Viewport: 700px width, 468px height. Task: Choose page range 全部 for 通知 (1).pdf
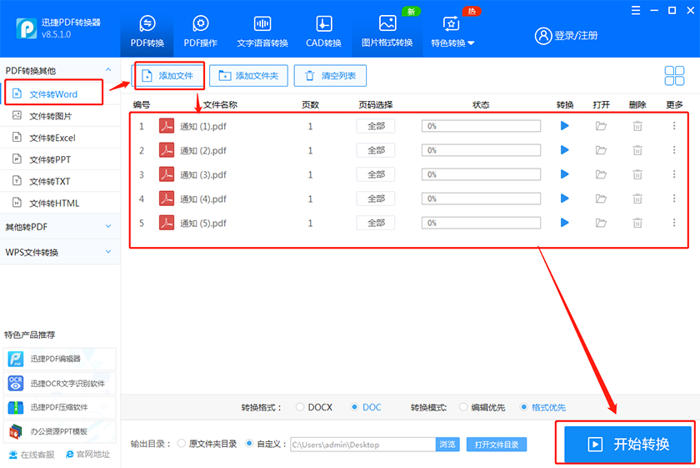coord(376,126)
